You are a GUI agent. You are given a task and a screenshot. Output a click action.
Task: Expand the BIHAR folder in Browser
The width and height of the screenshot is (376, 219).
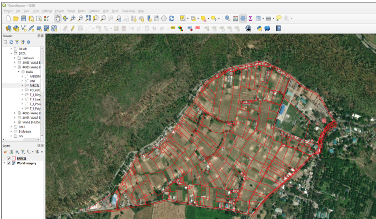(x=11, y=49)
